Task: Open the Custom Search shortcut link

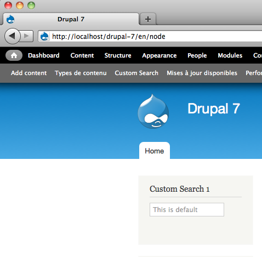Action: [x=136, y=73]
